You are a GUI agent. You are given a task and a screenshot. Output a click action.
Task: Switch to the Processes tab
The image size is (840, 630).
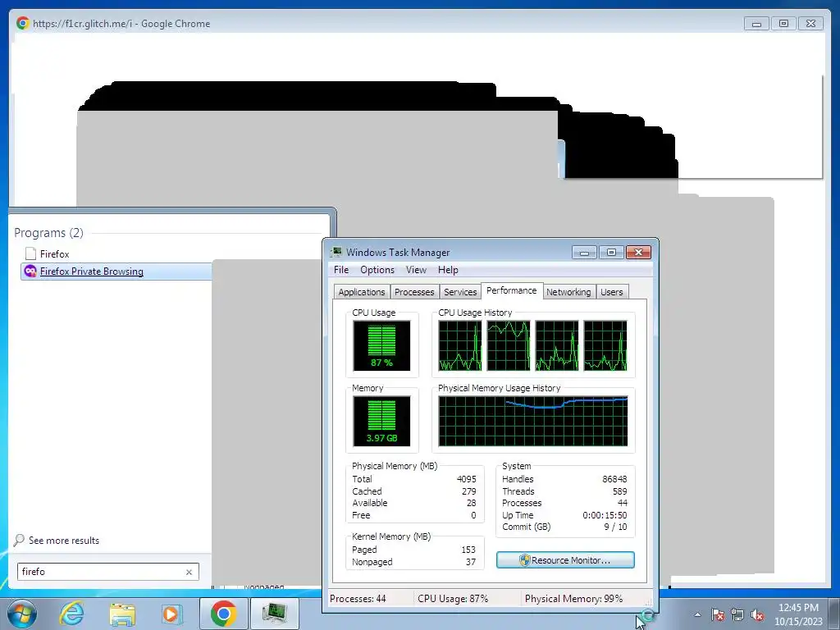(414, 292)
